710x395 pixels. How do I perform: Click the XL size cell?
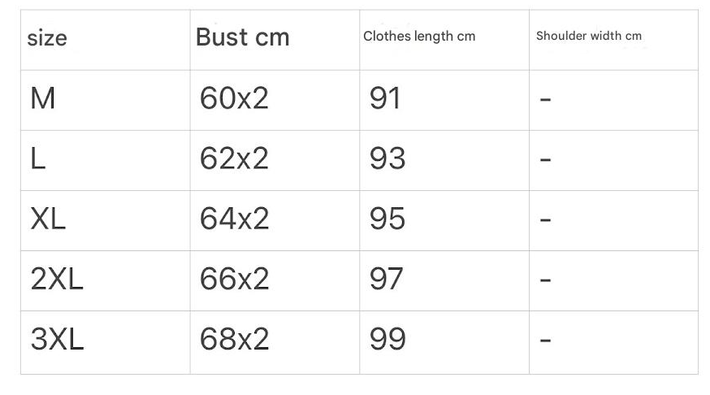pyautogui.click(x=48, y=219)
